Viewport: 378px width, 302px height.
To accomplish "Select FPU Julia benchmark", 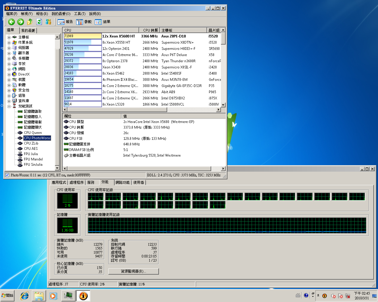I will click(31, 154).
